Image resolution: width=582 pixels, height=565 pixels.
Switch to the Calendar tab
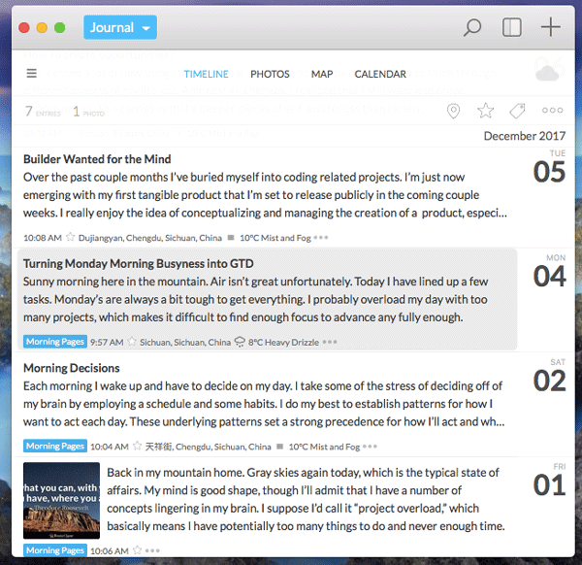(380, 74)
